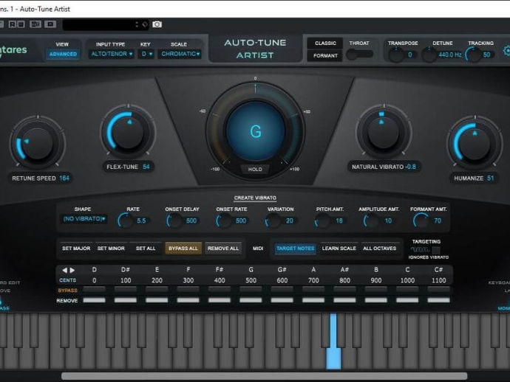Toggle the Throat switch

359,54
